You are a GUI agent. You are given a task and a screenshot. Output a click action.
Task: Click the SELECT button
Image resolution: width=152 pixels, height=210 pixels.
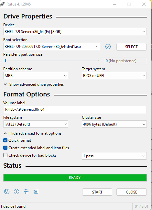131,47
